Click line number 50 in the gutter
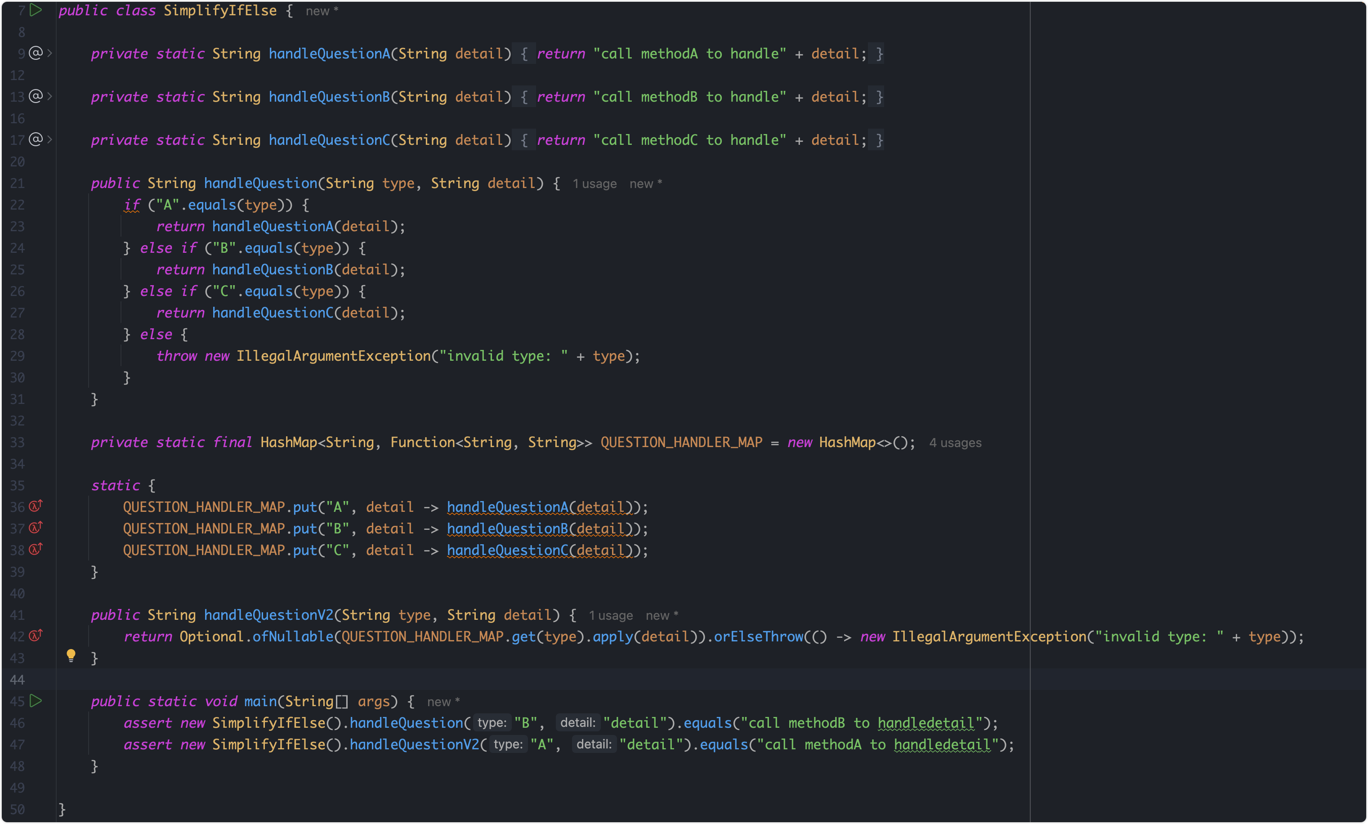The image size is (1368, 824). 17,810
